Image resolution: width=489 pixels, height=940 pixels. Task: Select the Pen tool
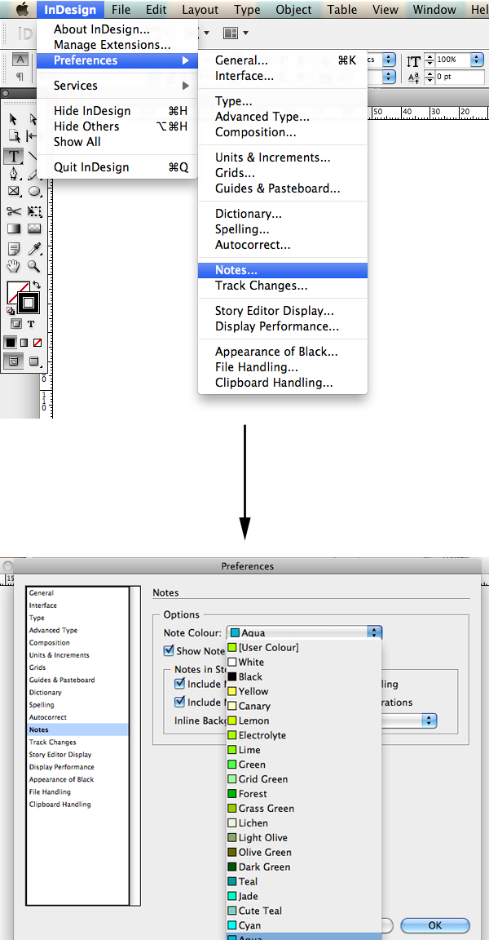[x=13, y=174]
